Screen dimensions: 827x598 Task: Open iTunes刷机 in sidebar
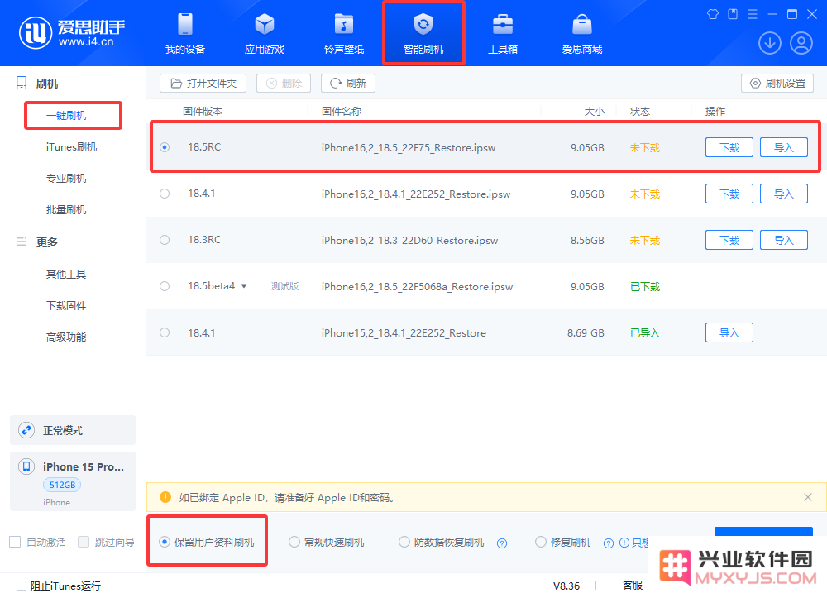[x=71, y=147]
